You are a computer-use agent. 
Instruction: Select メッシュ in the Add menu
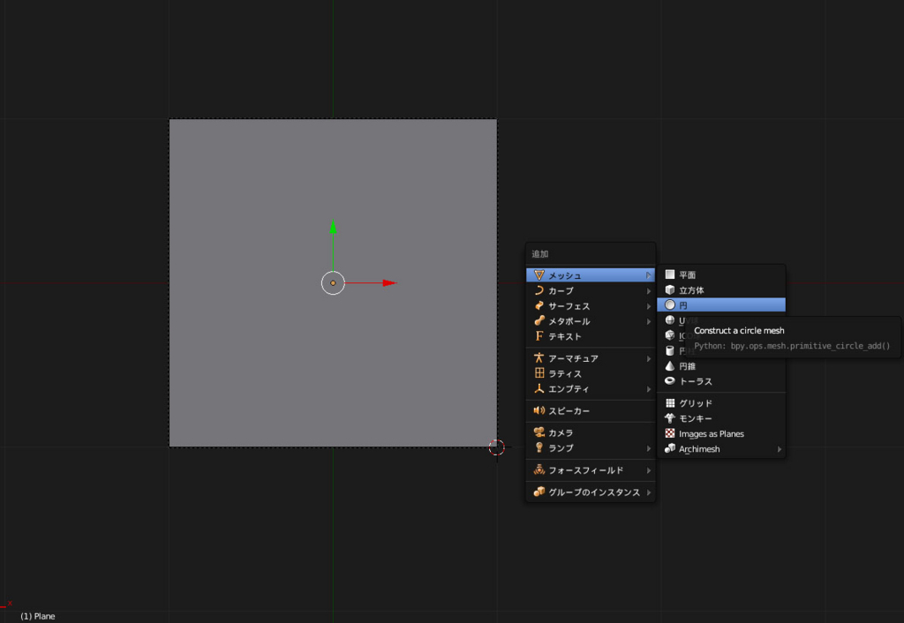[591, 275]
